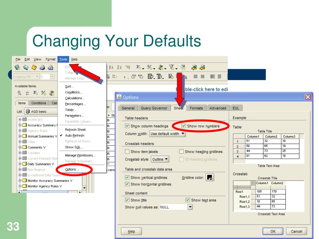
Task: Click the Percentage toolbar icon in main toolbar
Action: [150, 67]
